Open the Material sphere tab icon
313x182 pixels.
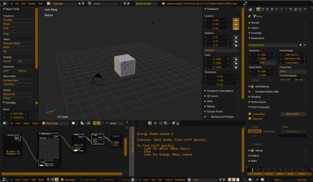tap(291, 9)
